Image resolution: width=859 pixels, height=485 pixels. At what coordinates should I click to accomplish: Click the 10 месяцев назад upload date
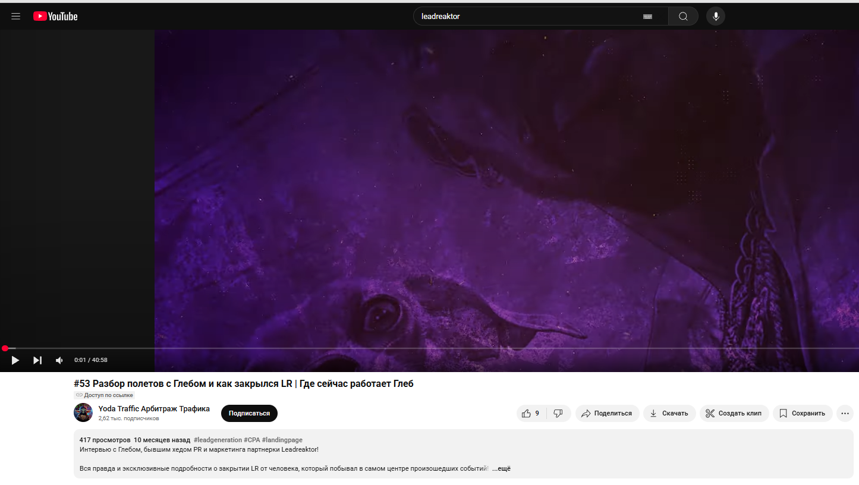pyautogui.click(x=162, y=440)
